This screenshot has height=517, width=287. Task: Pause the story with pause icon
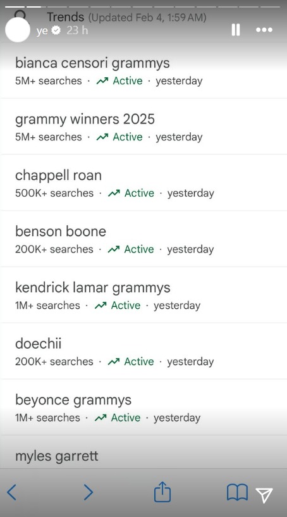236,30
